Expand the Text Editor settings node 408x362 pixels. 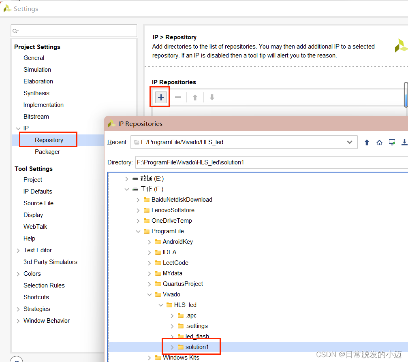[18, 250]
